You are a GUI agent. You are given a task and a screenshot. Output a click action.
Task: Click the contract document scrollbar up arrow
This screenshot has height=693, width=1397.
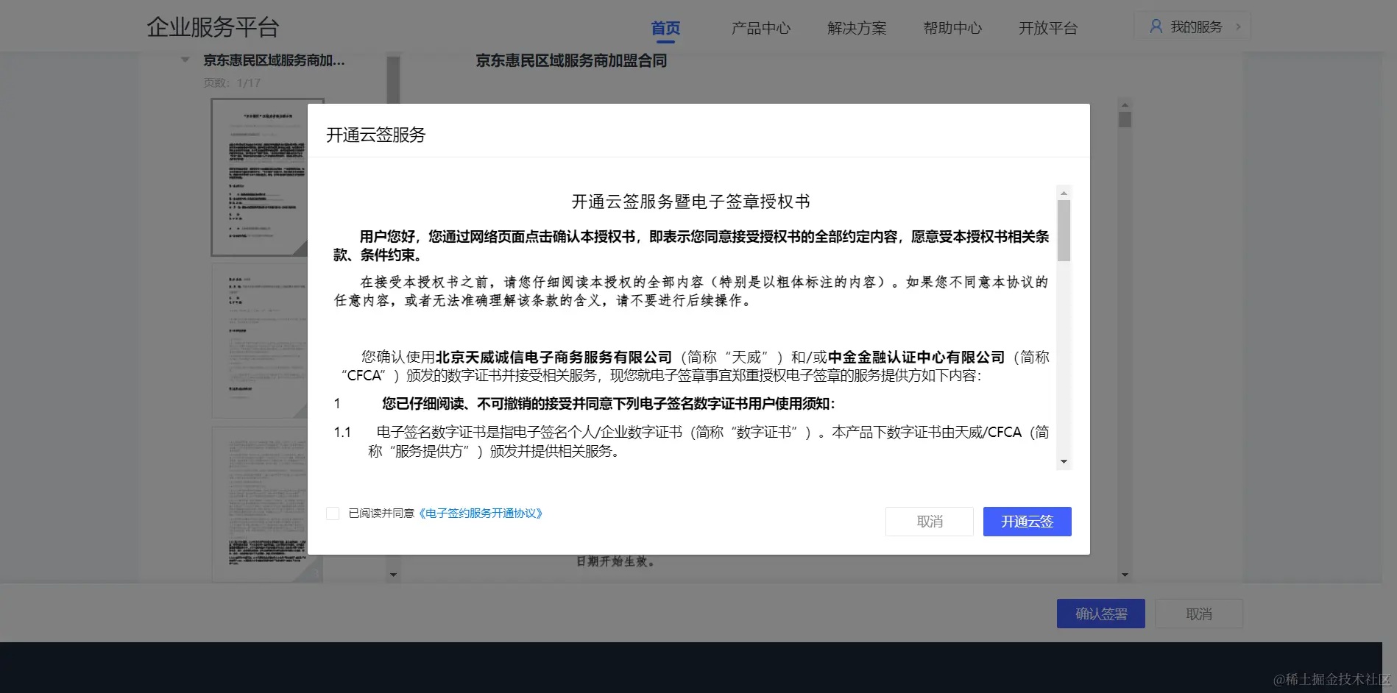pos(1125,104)
